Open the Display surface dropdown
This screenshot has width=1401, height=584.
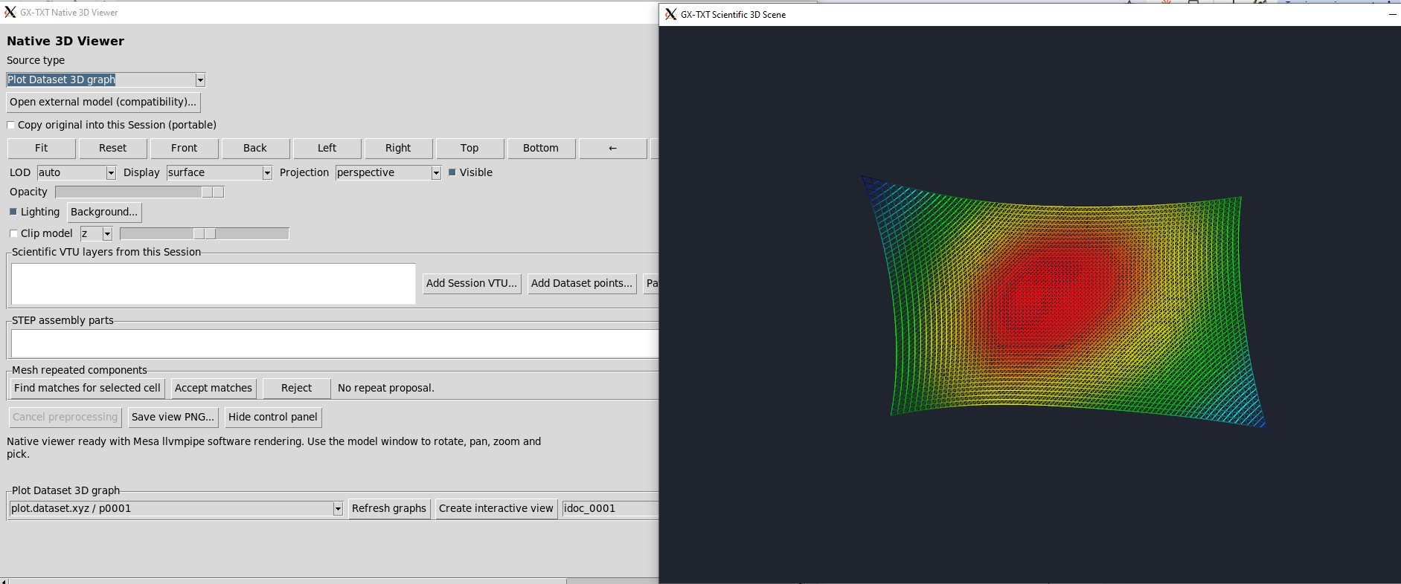(x=267, y=172)
